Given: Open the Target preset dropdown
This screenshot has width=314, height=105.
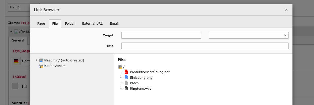Looking at the screenshot, I should [x=248, y=35].
